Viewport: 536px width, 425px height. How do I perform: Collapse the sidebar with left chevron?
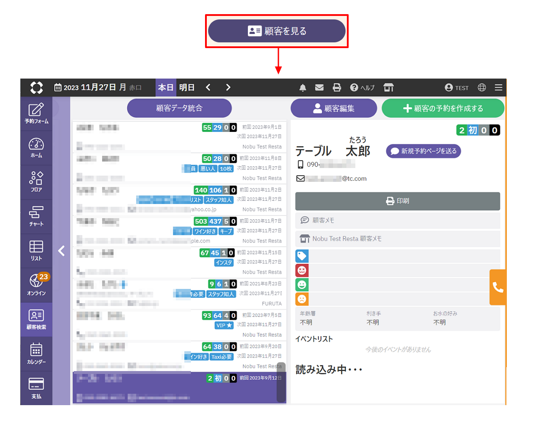coord(61,251)
